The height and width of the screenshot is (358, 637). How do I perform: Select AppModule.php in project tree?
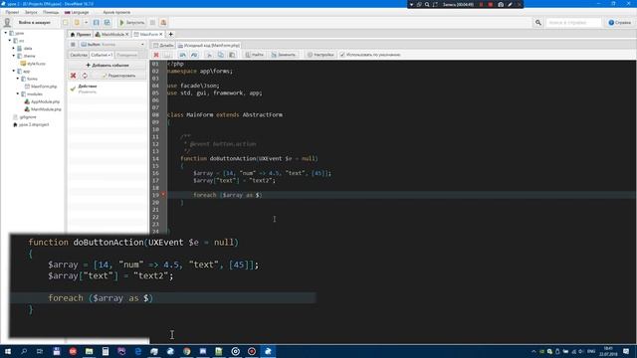point(42,101)
